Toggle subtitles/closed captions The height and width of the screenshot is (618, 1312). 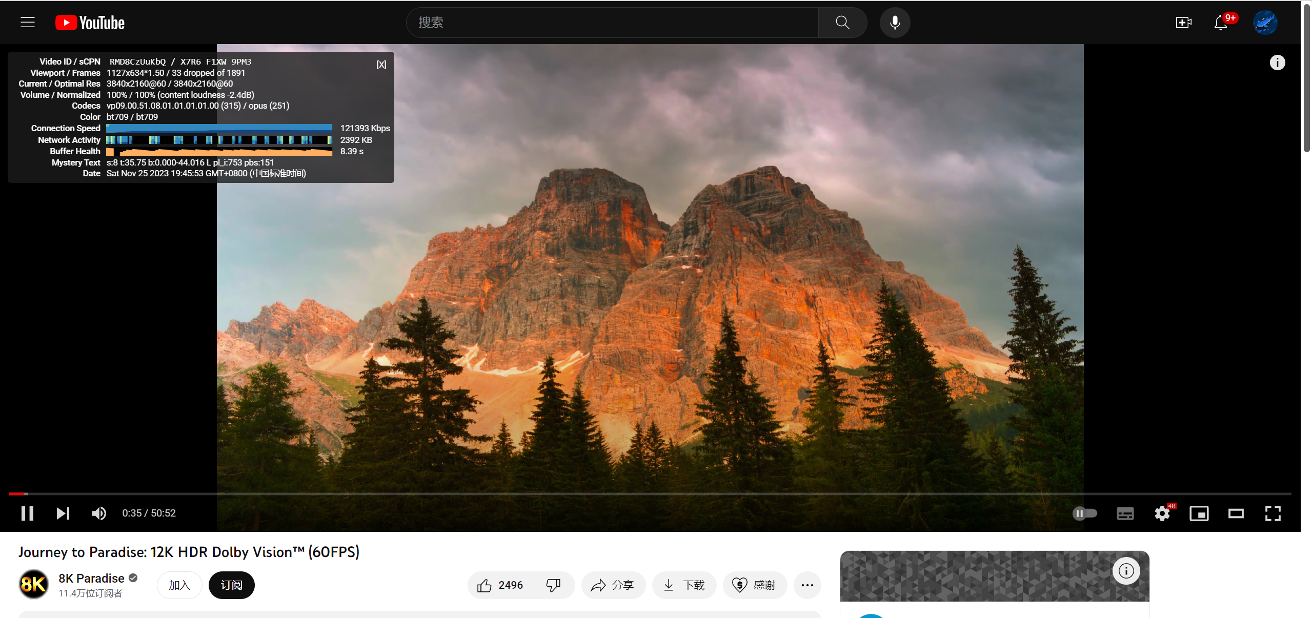[x=1125, y=513]
